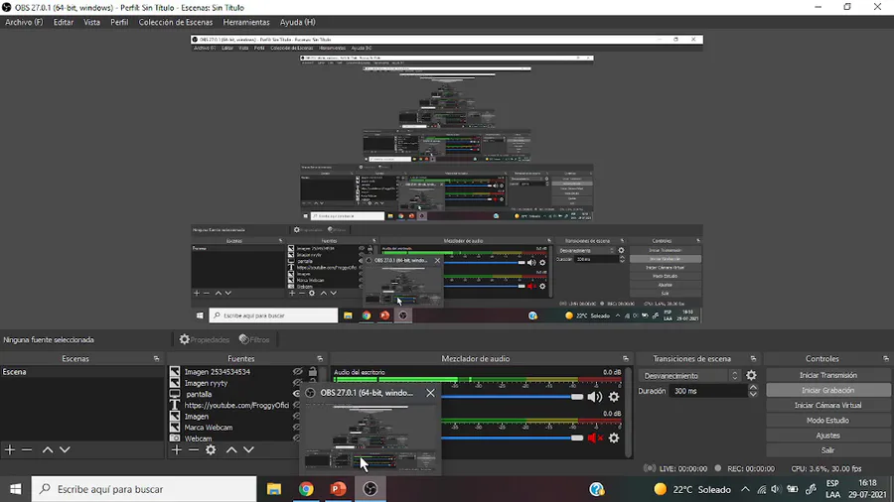Click the Audio del escritorio volume slider handle
The width and height of the screenshot is (894, 502).
point(577,397)
